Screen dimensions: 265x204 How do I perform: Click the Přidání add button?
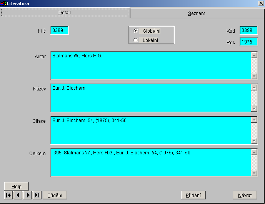point(193,195)
